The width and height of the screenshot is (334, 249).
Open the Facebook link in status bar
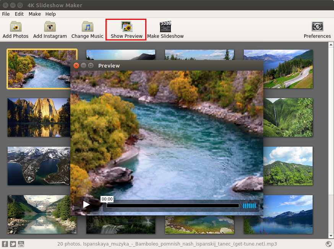tap(5, 244)
